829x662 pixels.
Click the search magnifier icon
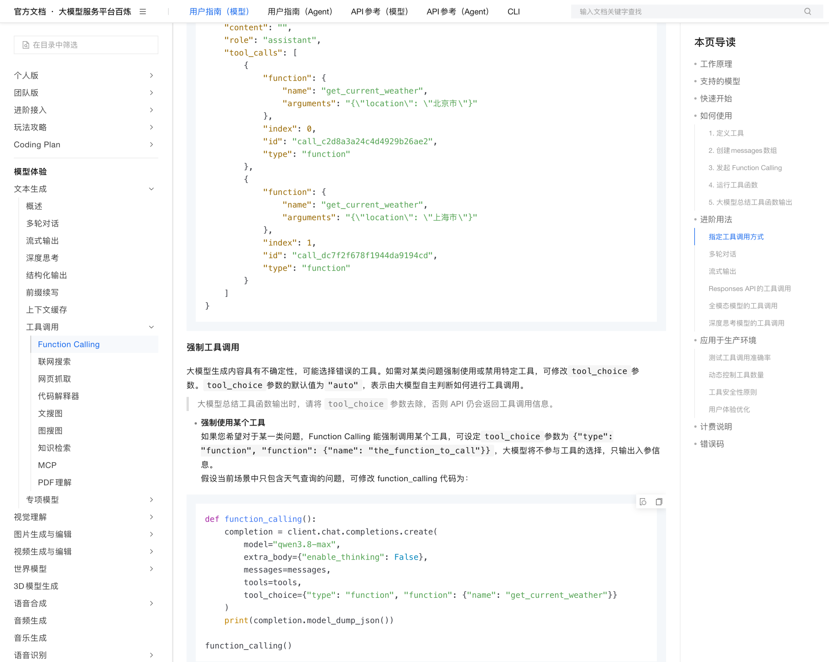[x=808, y=12]
